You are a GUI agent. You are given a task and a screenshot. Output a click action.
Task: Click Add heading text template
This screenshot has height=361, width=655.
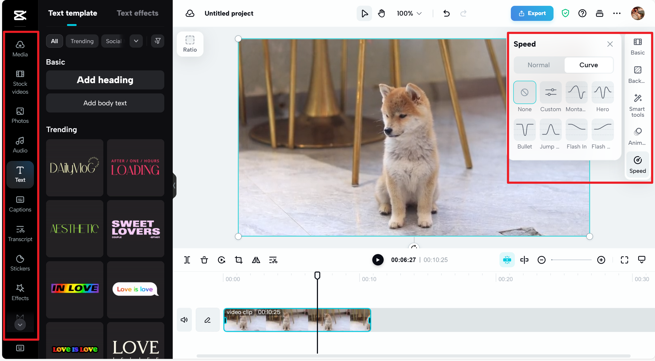pyautogui.click(x=105, y=80)
